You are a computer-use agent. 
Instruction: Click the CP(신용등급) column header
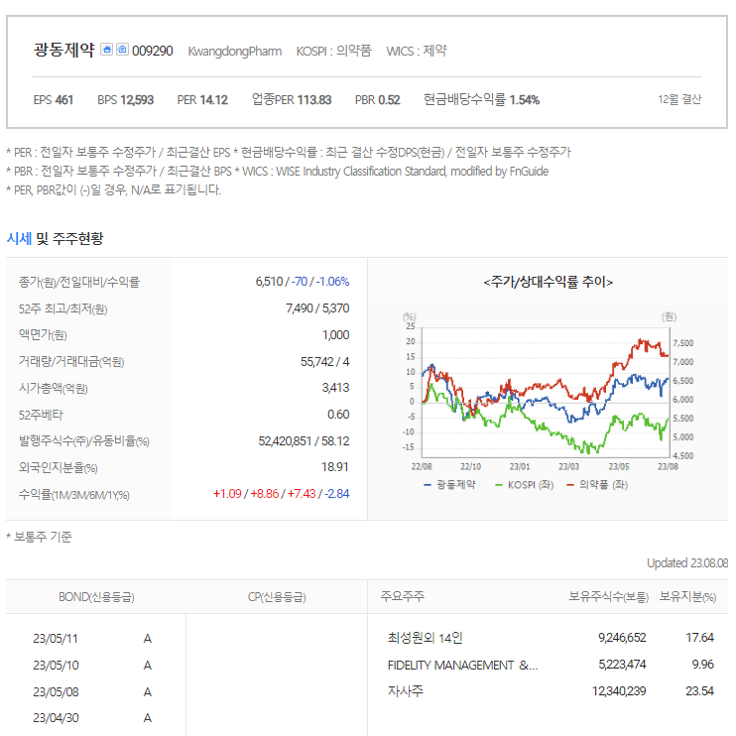click(277, 597)
